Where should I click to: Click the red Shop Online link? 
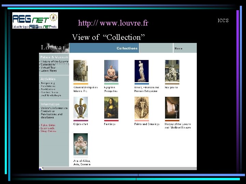point(49,131)
